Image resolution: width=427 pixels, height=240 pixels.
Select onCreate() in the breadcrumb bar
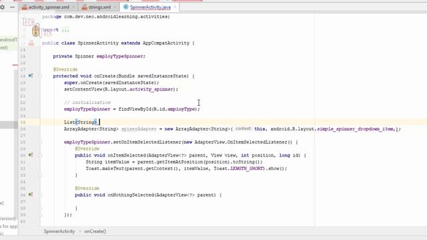coord(95,231)
